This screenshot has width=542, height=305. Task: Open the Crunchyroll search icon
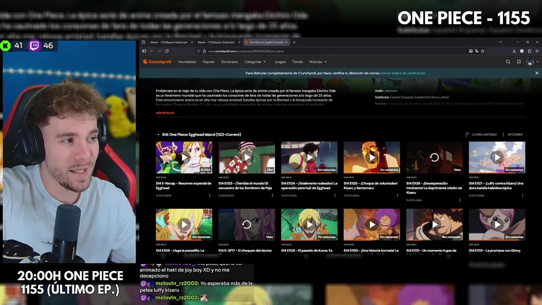(x=508, y=62)
